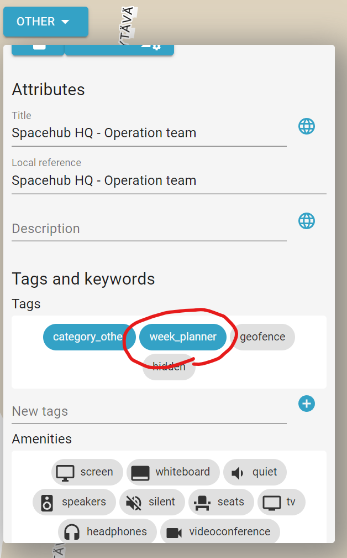Open the Title translation globe icon
Screen dimensions: 347x558
[307, 126]
